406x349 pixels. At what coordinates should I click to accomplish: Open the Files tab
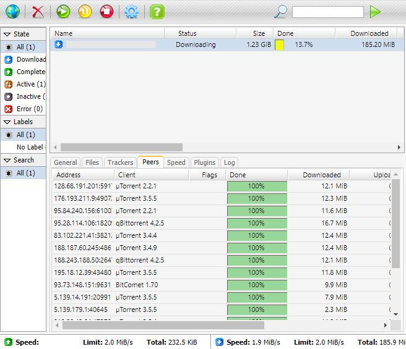(x=92, y=162)
